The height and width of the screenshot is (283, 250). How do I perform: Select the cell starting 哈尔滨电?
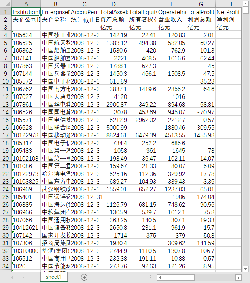pos(55,174)
